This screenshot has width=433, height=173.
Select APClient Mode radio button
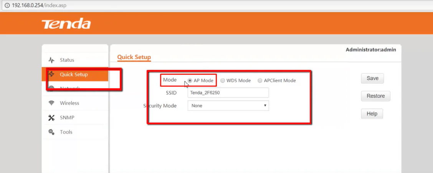point(260,81)
